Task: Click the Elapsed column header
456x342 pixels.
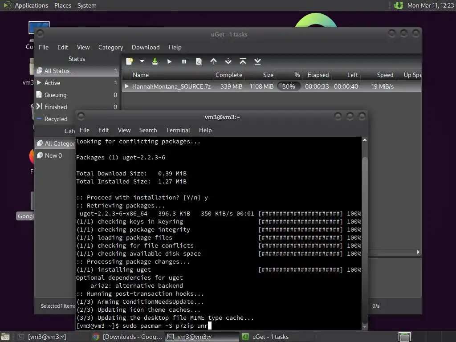Action: 318,75
